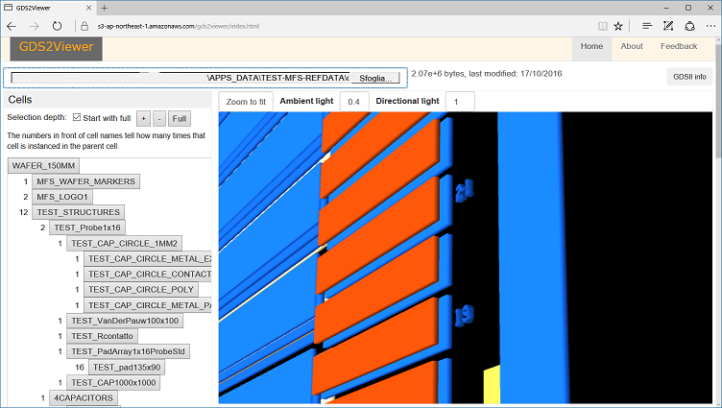Edit the Directional light value field
The height and width of the screenshot is (408, 722).
460,102
